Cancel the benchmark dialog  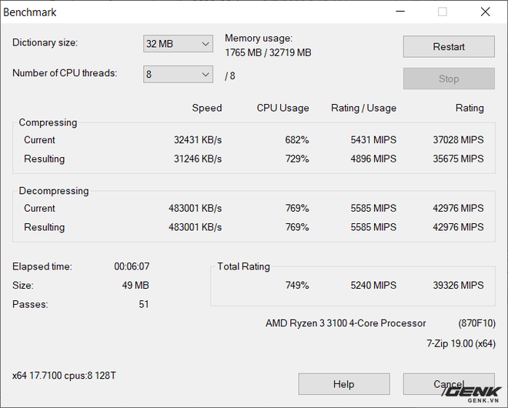click(448, 384)
